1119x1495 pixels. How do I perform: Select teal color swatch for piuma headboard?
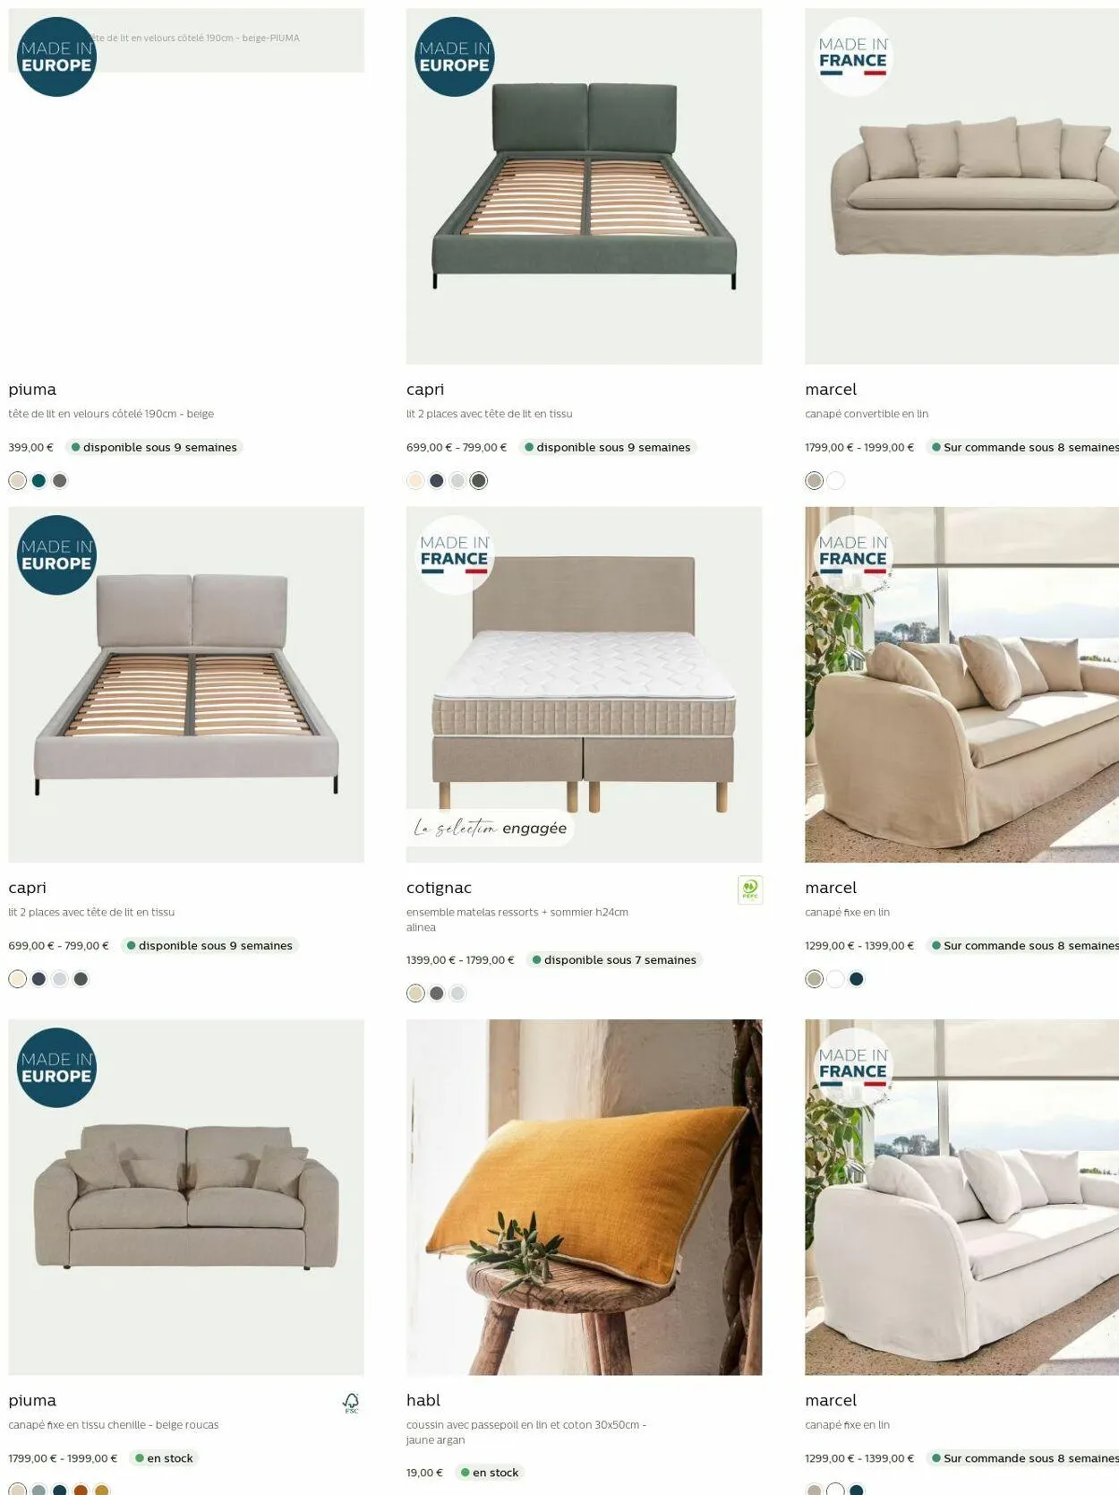(38, 481)
